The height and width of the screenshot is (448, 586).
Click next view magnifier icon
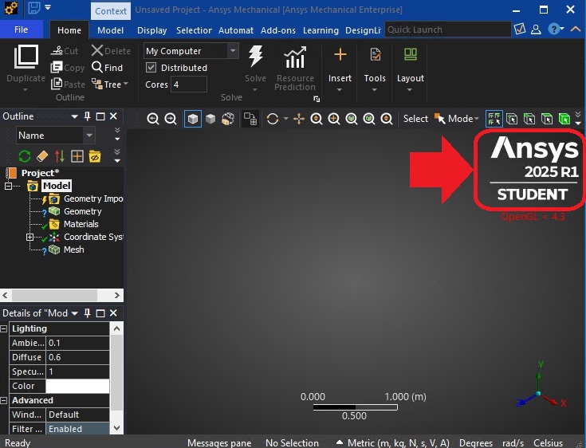pos(171,119)
